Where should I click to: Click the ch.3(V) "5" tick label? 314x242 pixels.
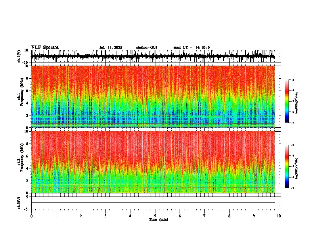(28, 197)
